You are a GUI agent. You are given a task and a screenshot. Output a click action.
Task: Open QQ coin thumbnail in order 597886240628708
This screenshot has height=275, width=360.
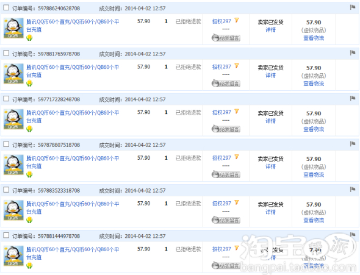coord(13,28)
